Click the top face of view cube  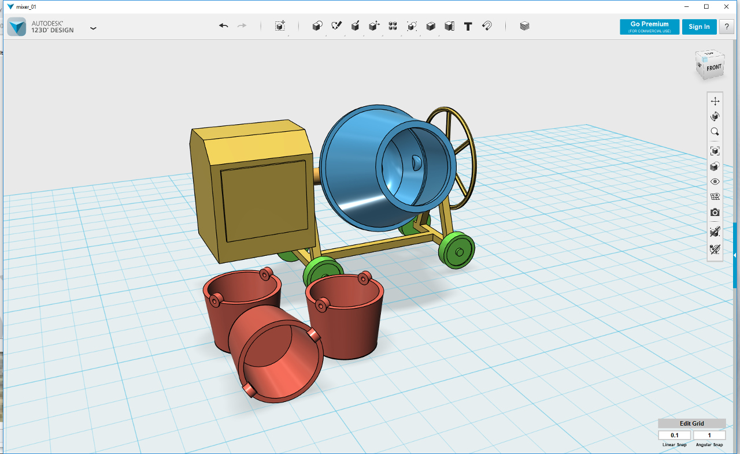pos(709,55)
